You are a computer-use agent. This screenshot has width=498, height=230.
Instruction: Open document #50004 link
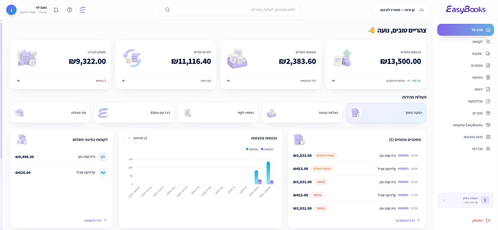pos(403,155)
